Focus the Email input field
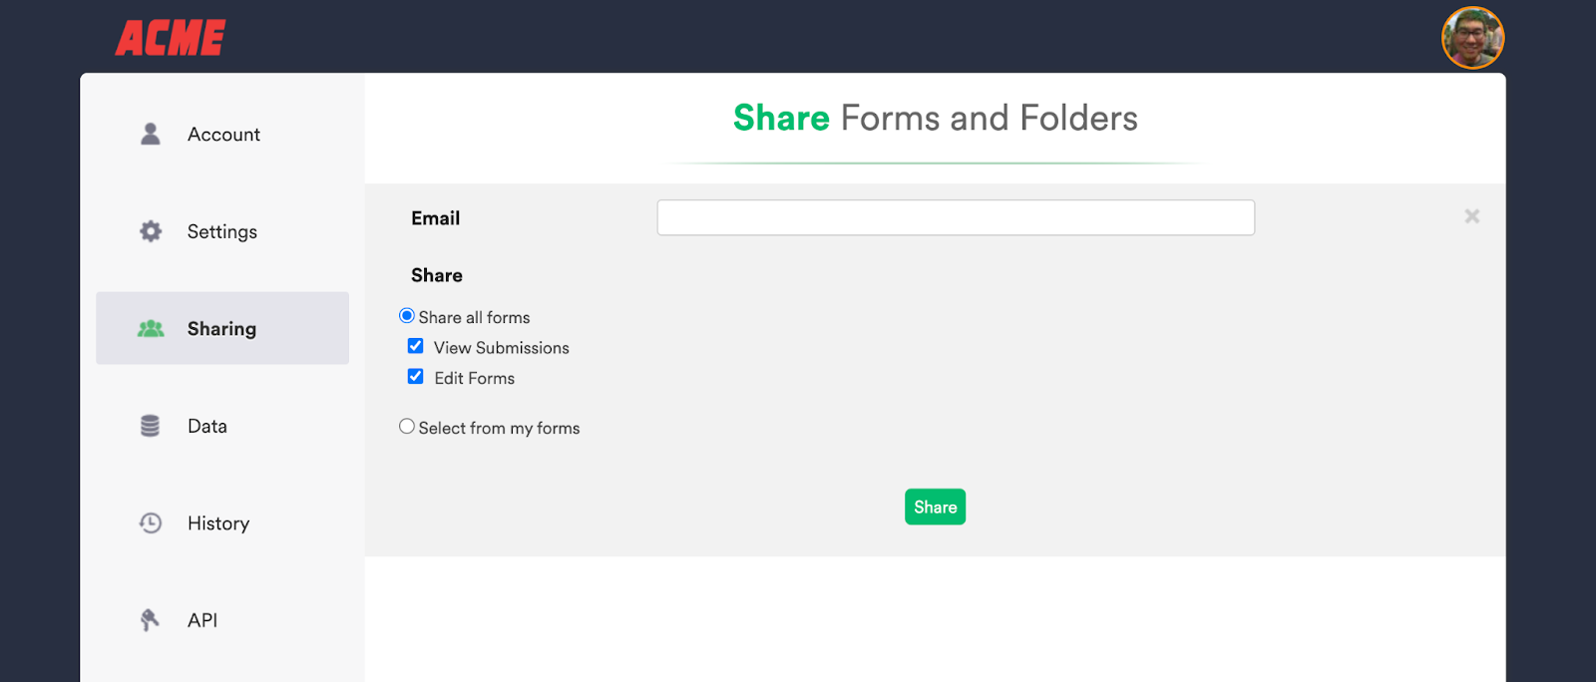Screen dimensions: 1596x682 956,217
